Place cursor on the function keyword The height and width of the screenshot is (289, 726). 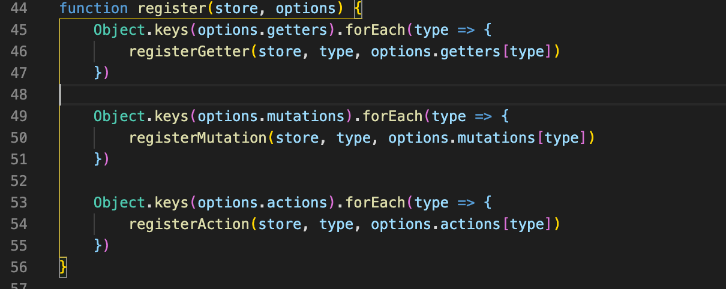point(94,9)
